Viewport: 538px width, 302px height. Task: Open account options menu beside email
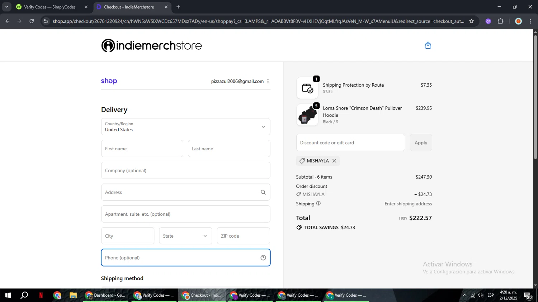[x=268, y=81]
